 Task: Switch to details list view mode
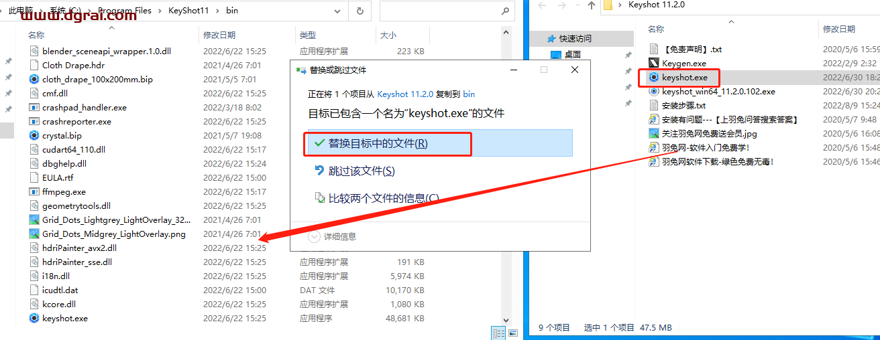pos(499,333)
